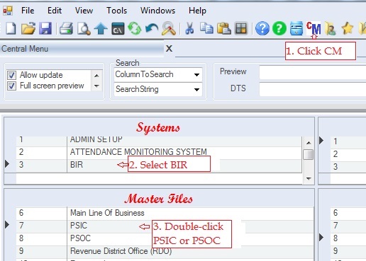
Task: Click Systems list scrollbar down arrow
Action: pyautogui.click(x=309, y=178)
